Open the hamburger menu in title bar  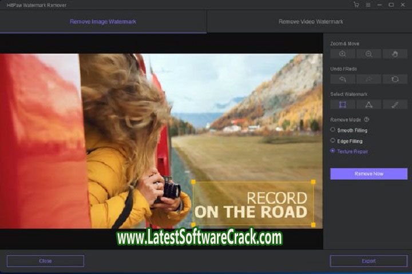click(x=368, y=5)
